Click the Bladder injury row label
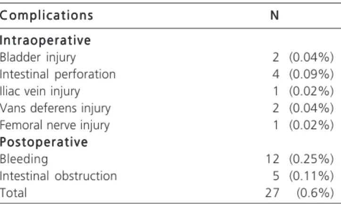The height and width of the screenshot is (204, 341). pos(38,57)
